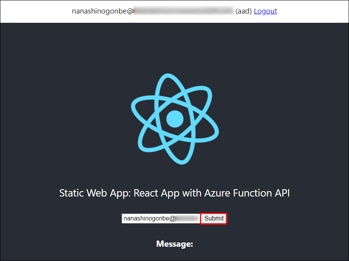This screenshot has width=349, height=261.
Task: Select the heading 'Static Web App: React App with Azure Function API'
Action: point(174,193)
